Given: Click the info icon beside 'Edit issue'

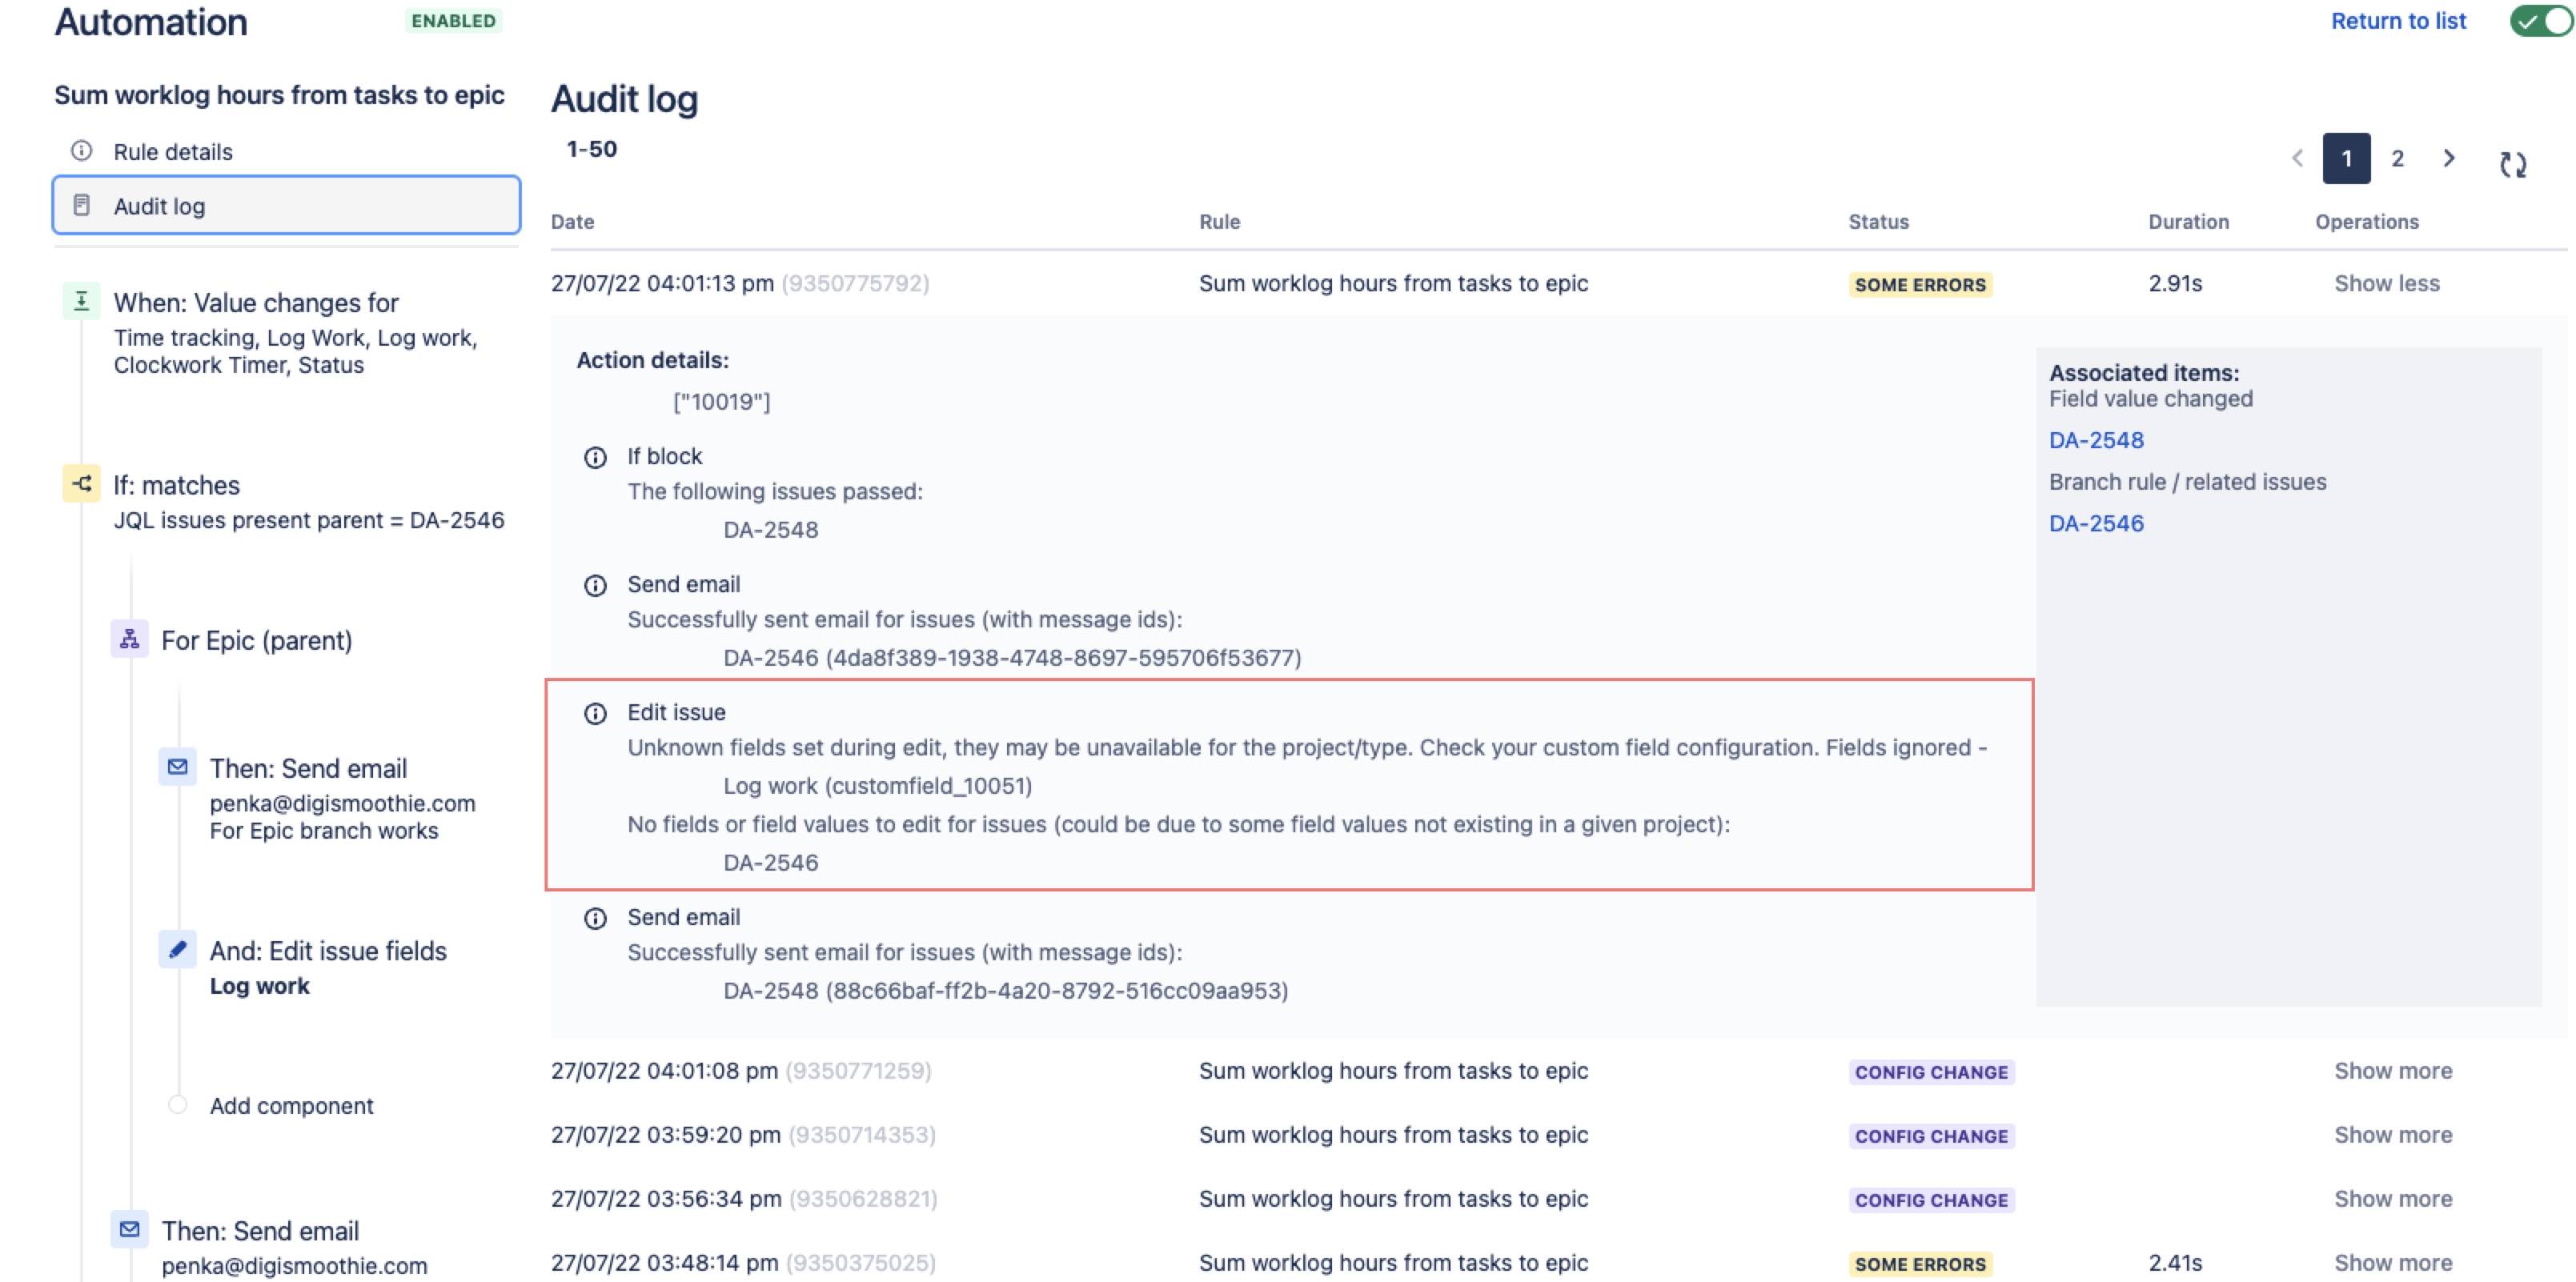Looking at the screenshot, I should point(595,713).
